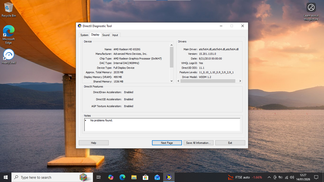
Task: Click the Windows Start button
Action: pos(6,177)
